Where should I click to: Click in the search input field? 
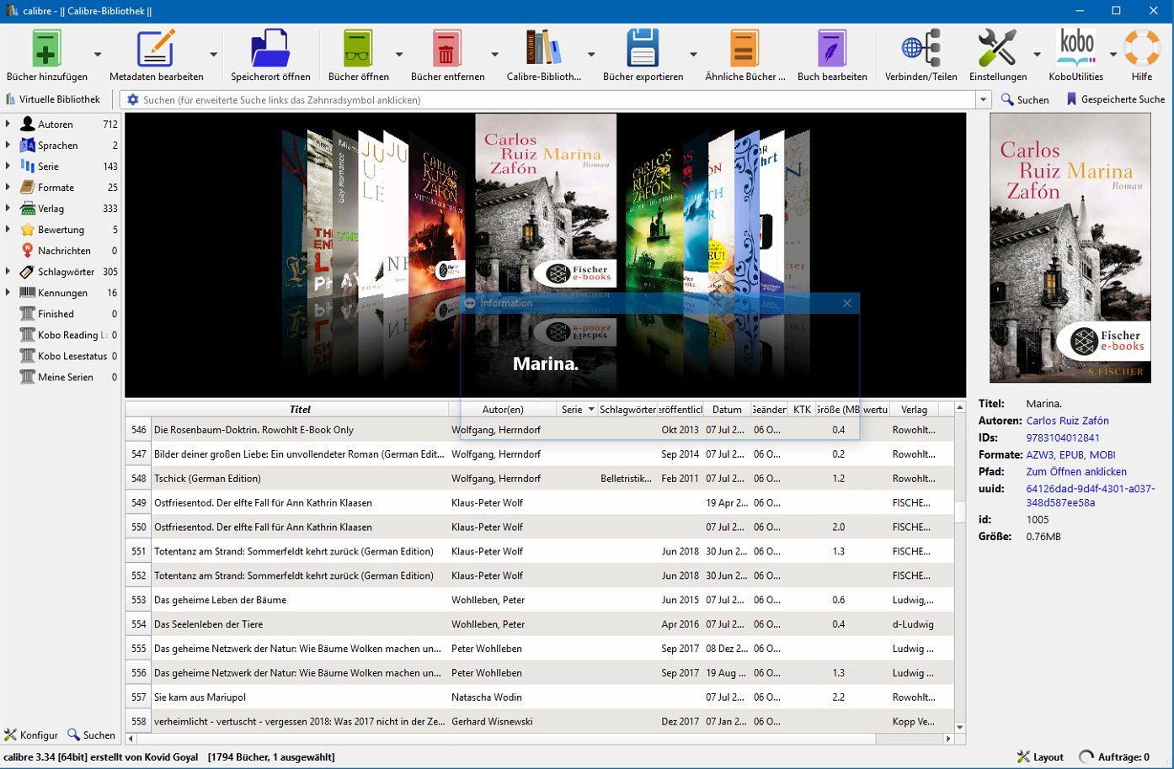pos(556,99)
